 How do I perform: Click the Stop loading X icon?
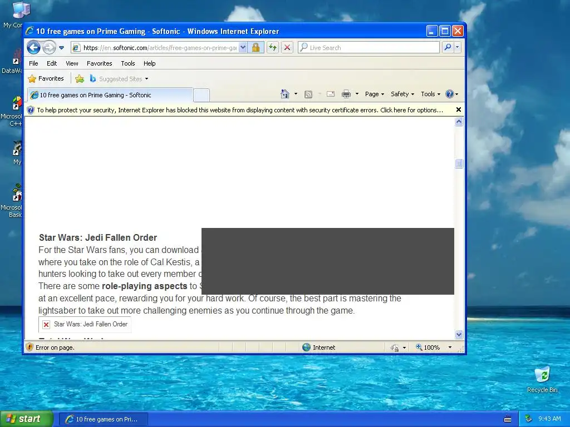287,48
